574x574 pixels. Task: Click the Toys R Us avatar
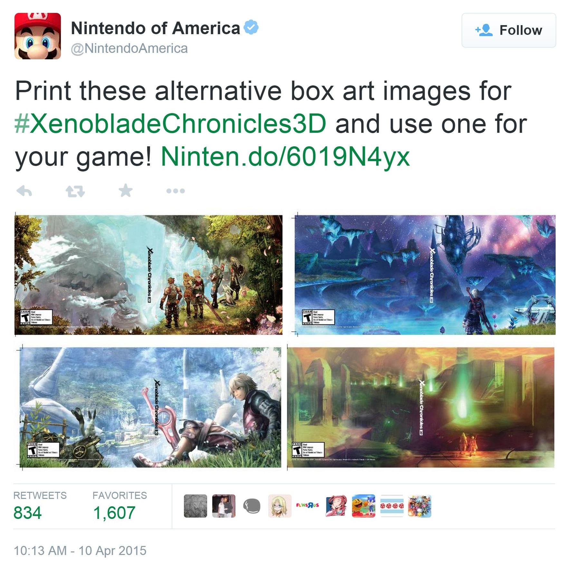308,506
